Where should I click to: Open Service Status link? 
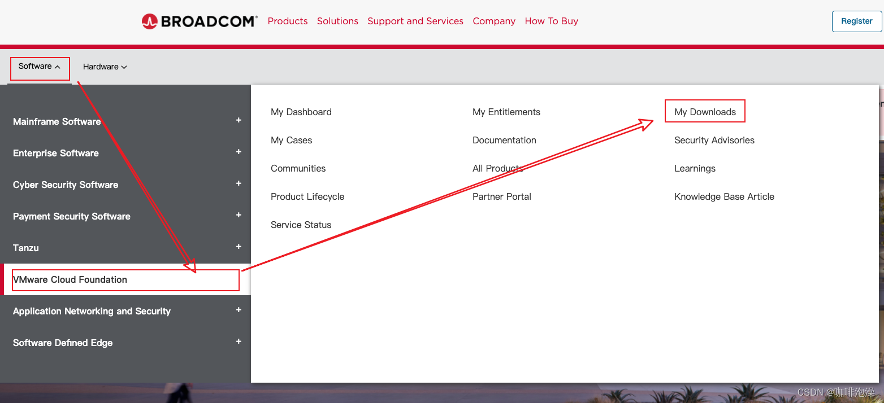301,225
